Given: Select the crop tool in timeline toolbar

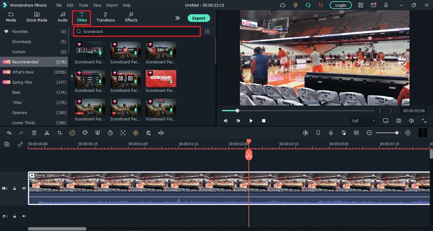Looking at the screenshot, I should (x=60, y=133).
